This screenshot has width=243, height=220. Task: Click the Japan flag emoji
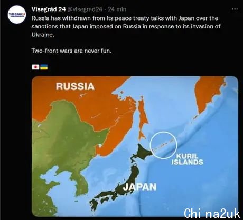click(35, 67)
